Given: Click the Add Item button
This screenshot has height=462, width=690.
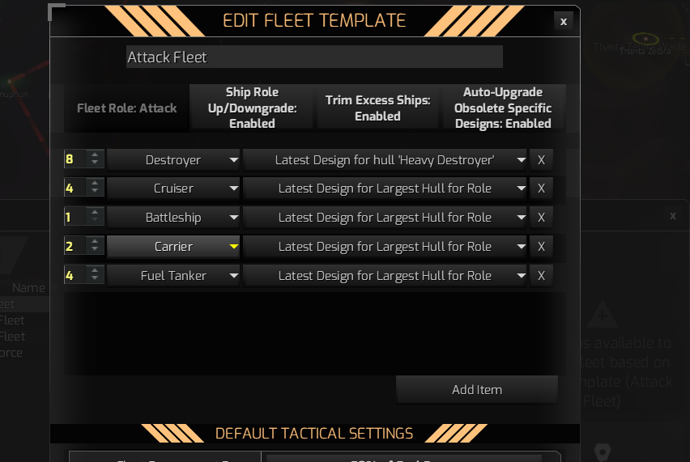Looking at the screenshot, I should coord(477,389).
